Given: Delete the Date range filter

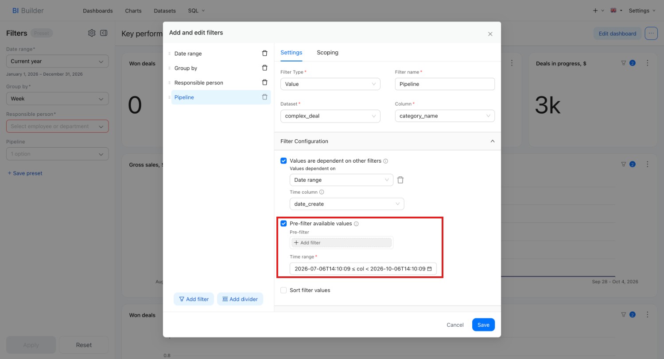Looking at the screenshot, I should (x=264, y=53).
